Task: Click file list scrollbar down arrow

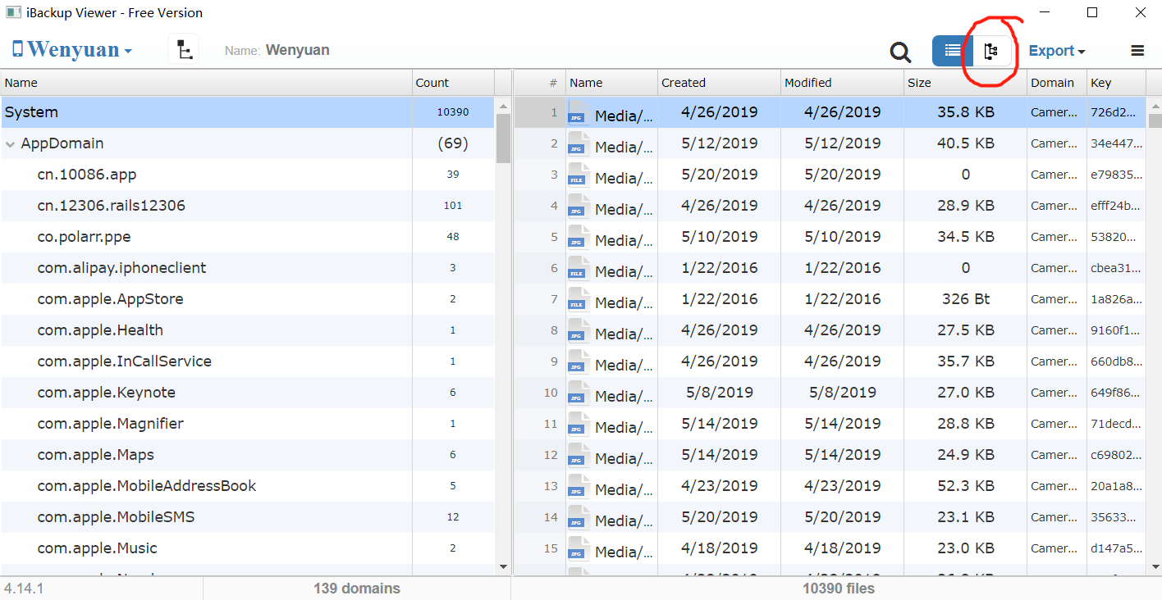Action: coord(1155,566)
